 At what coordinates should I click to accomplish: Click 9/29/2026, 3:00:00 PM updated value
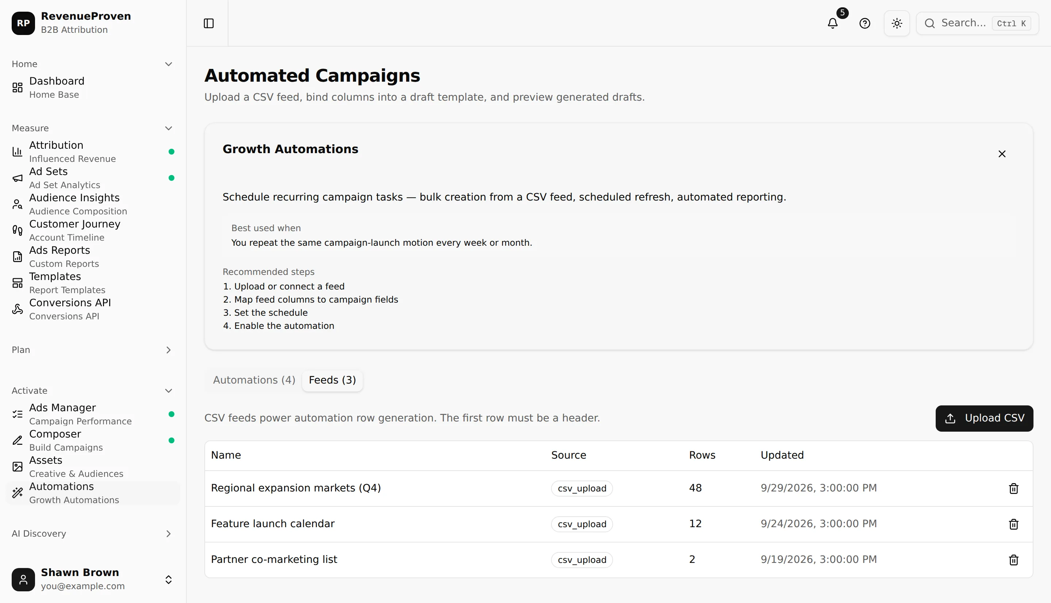click(x=819, y=488)
